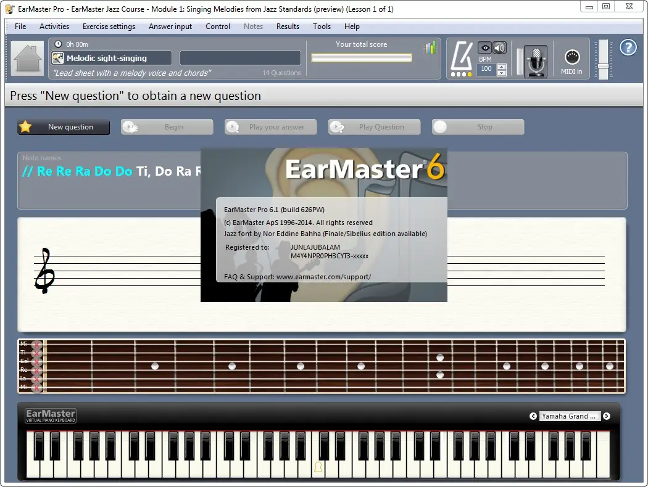Click the Note names panel label

42,158
